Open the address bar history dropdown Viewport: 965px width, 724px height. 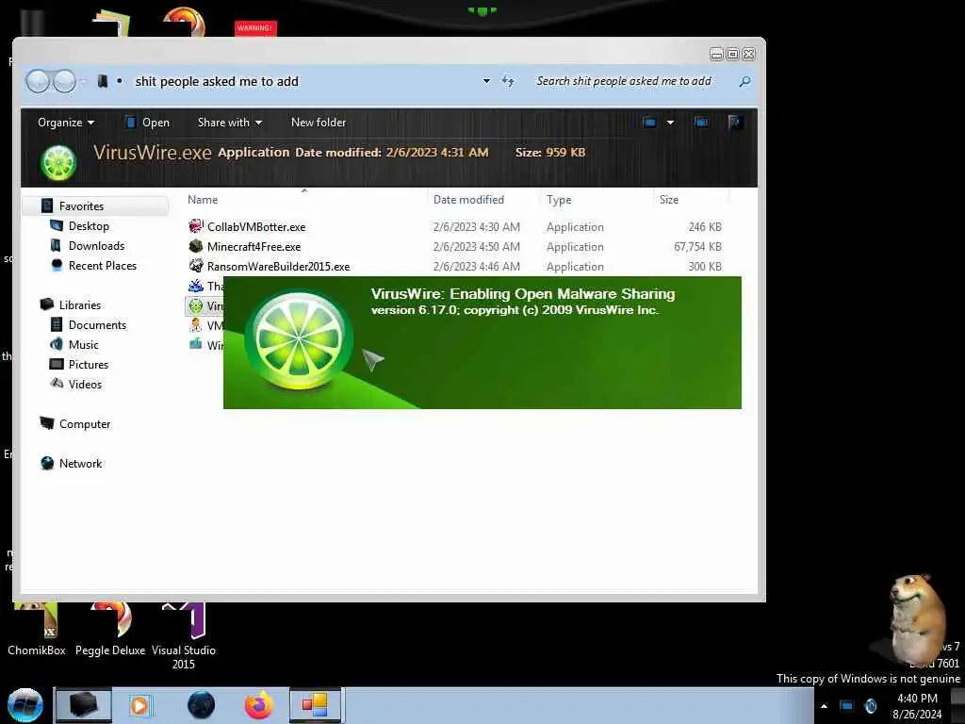[486, 81]
